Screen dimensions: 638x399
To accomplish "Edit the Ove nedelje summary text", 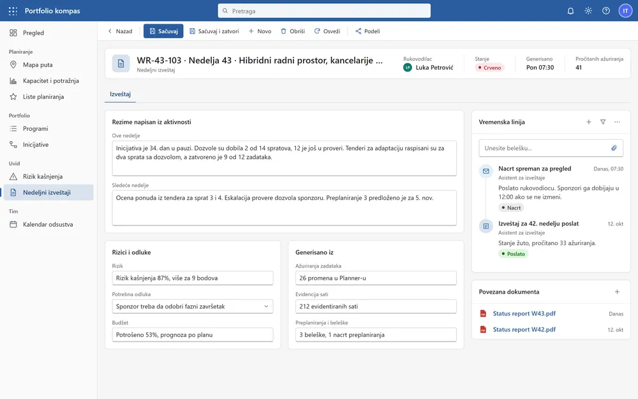I will 285,158.
